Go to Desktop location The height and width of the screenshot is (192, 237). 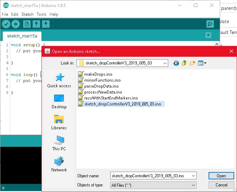coord(59,102)
